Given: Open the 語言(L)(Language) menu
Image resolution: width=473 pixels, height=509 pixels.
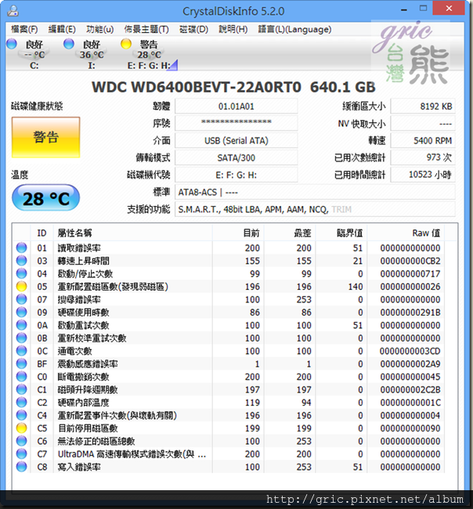Looking at the screenshot, I should click(294, 29).
